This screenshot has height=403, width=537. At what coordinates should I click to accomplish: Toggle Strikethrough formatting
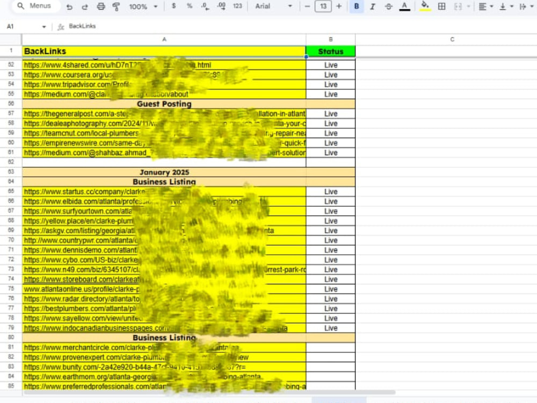pyautogui.click(x=388, y=6)
